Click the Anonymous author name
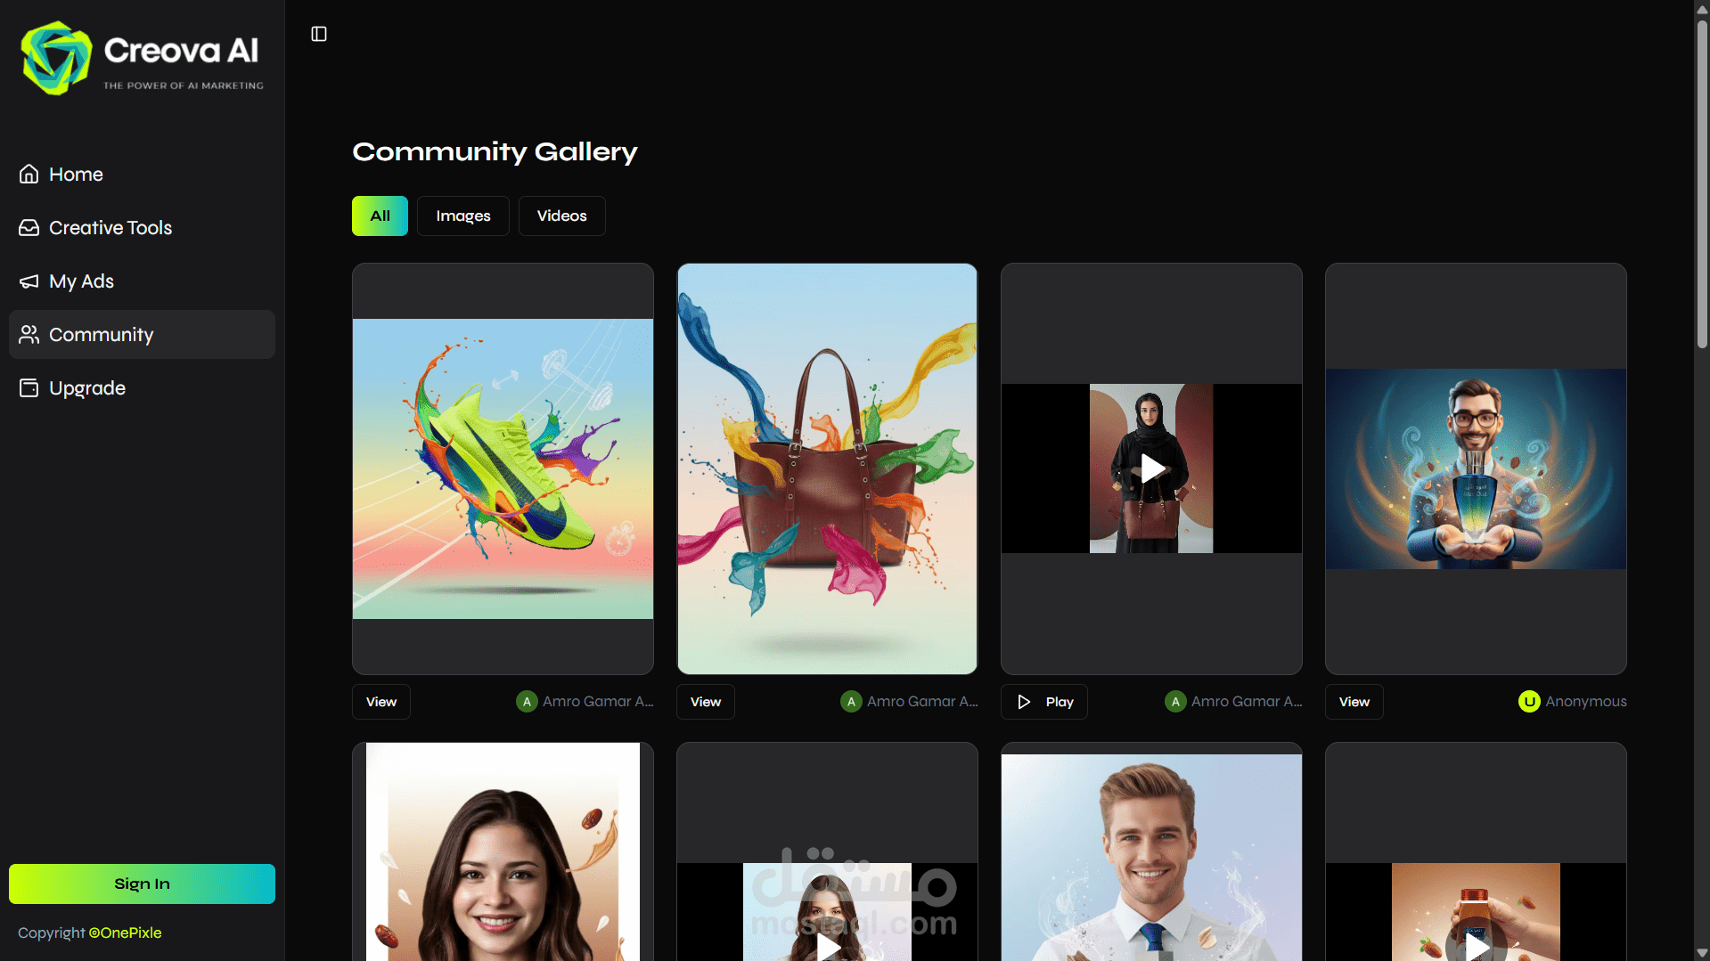The width and height of the screenshot is (1710, 961). coord(1586,702)
